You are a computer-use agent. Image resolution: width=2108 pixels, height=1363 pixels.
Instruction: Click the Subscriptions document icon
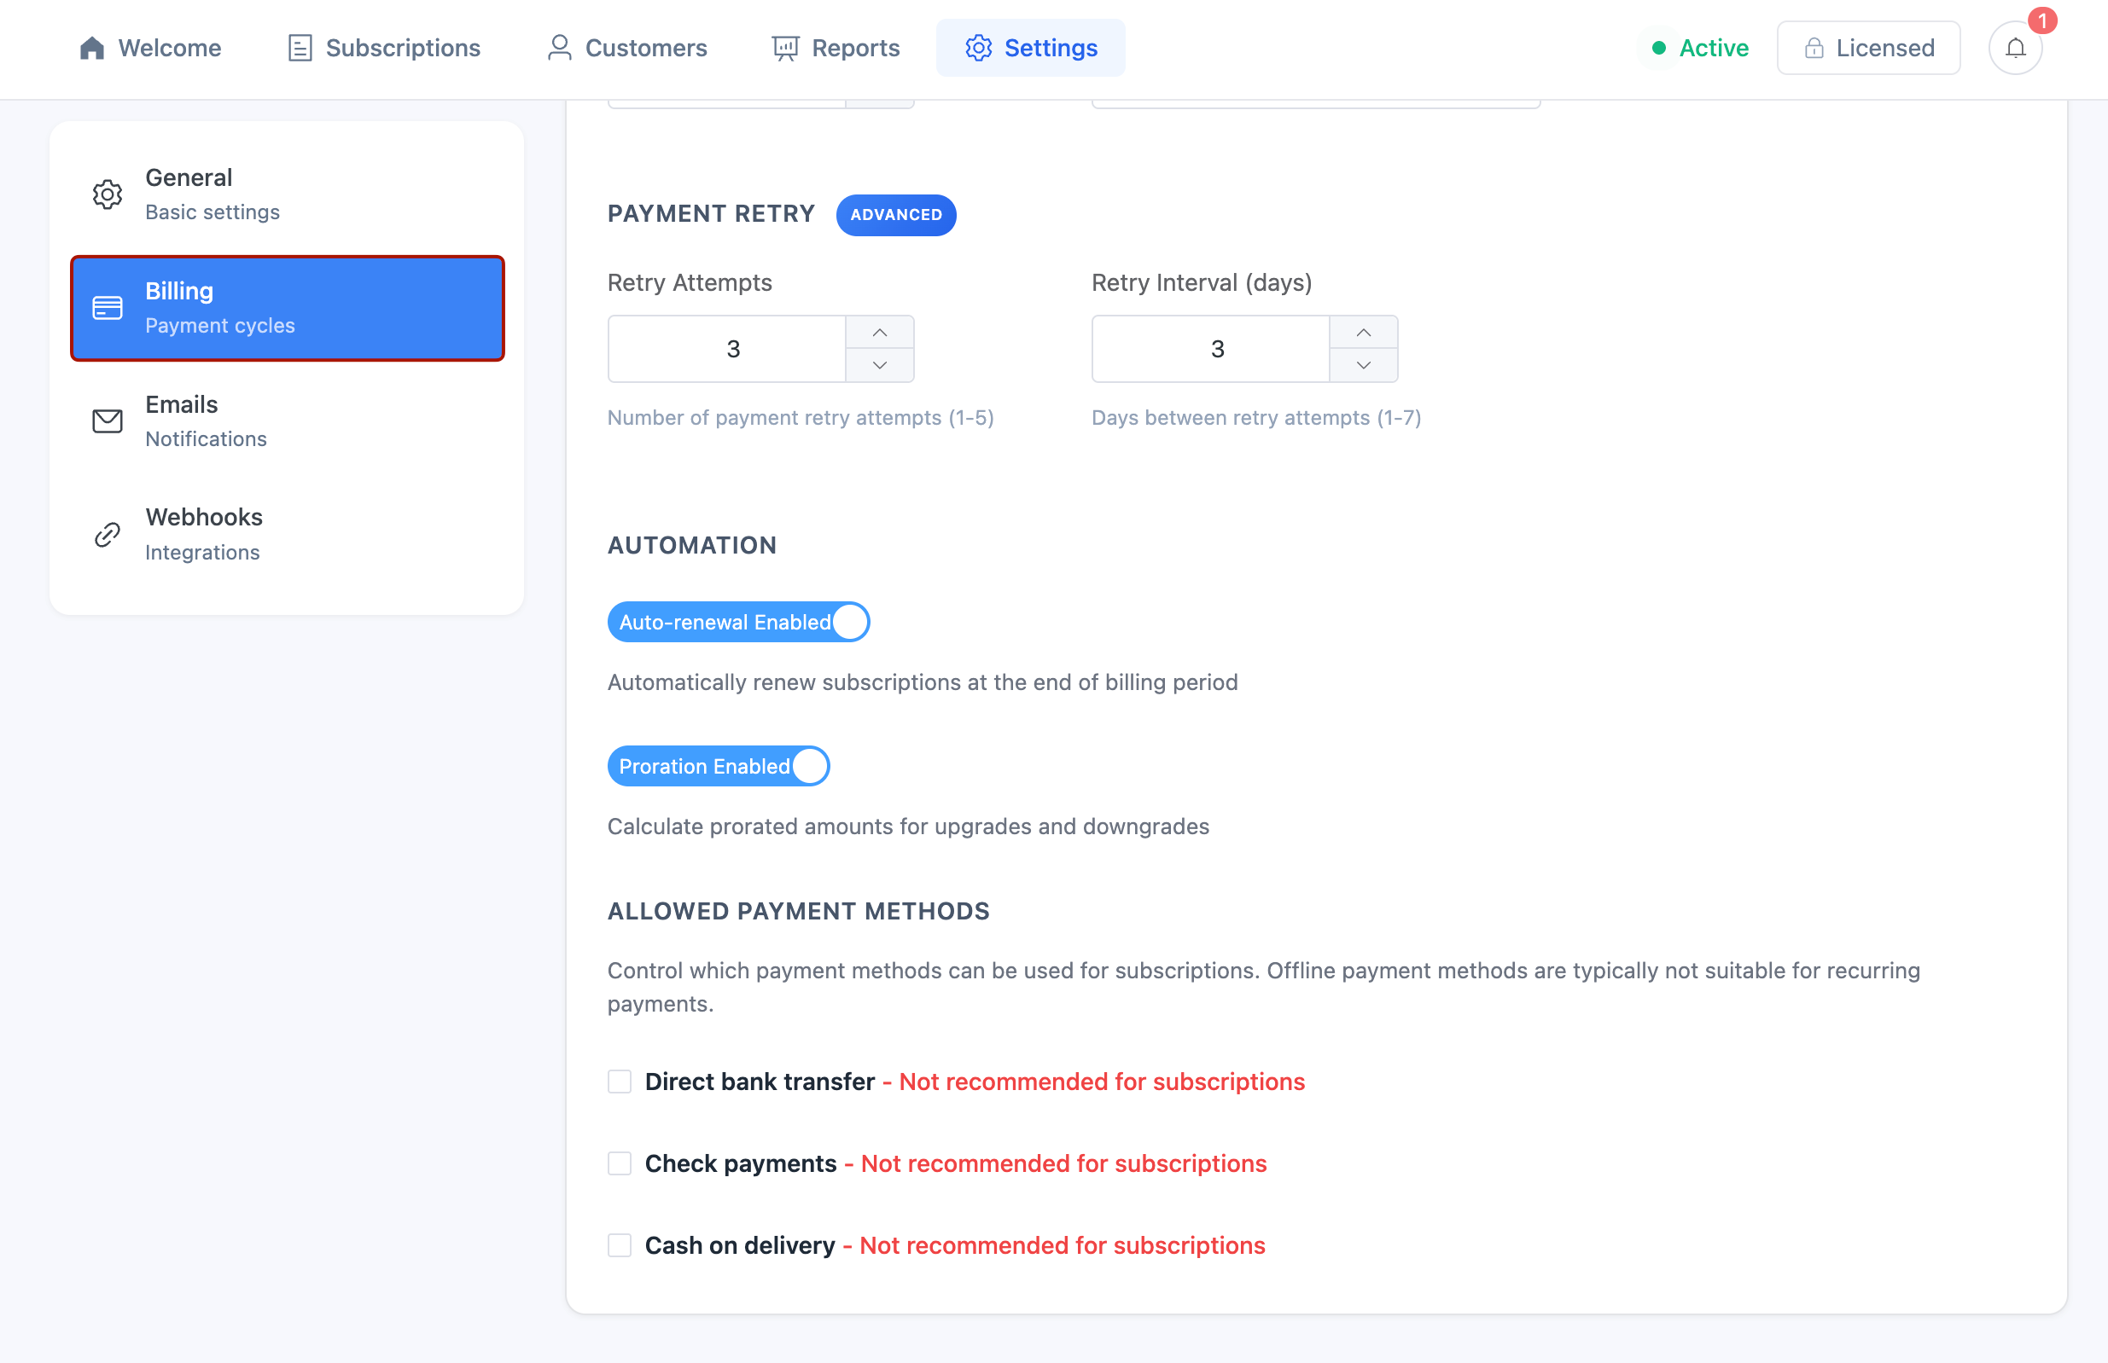pos(300,47)
